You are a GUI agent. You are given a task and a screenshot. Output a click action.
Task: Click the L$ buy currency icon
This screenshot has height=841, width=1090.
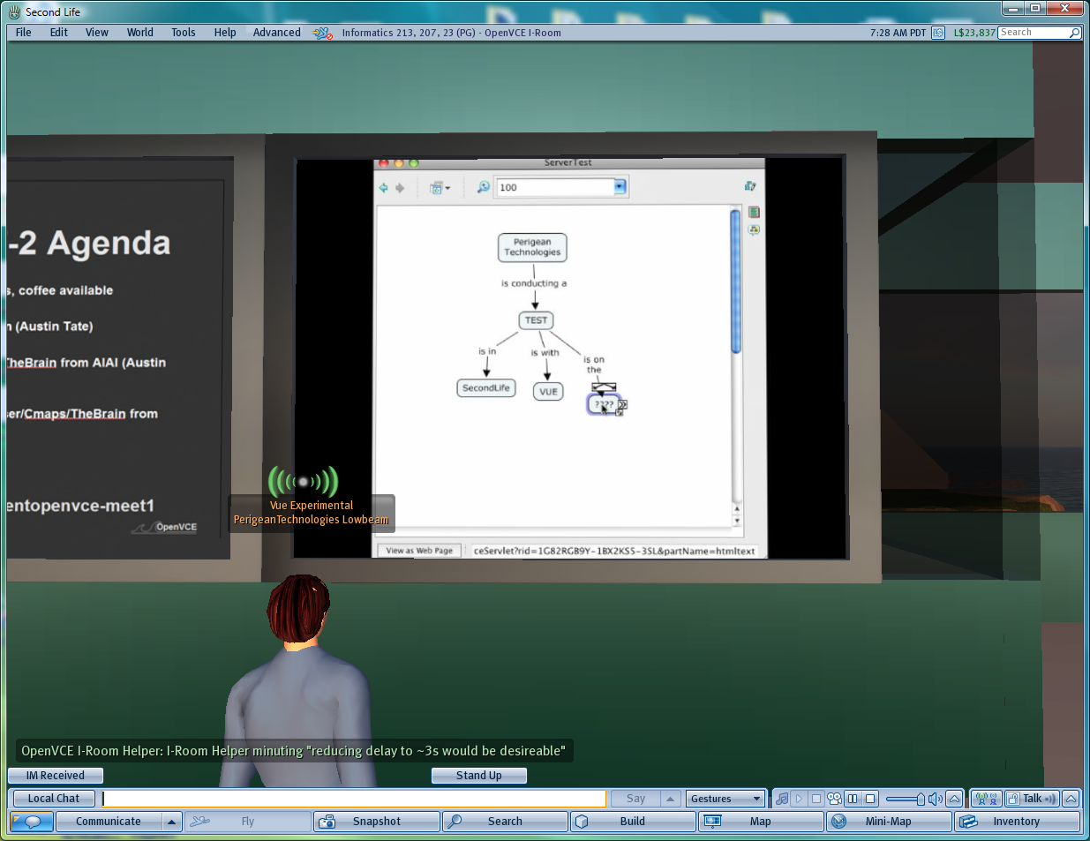(x=938, y=33)
